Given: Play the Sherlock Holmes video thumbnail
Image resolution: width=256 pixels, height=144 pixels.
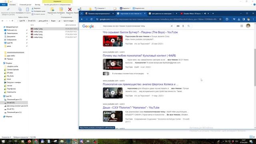Looking at the screenshot, I should pyautogui.click(x=113, y=93).
